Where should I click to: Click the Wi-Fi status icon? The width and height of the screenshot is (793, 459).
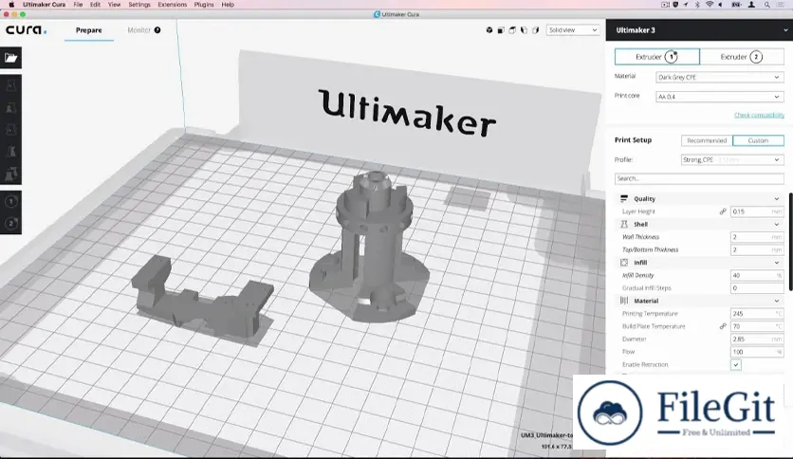(710, 5)
